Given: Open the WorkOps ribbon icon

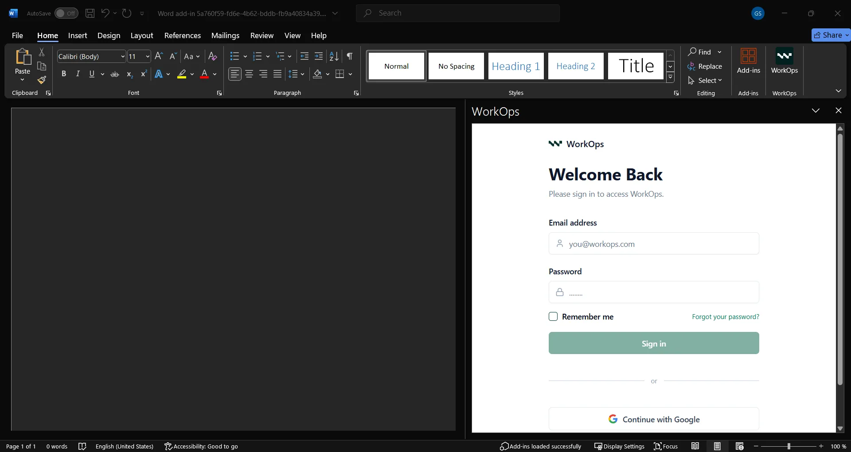Looking at the screenshot, I should (784, 61).
